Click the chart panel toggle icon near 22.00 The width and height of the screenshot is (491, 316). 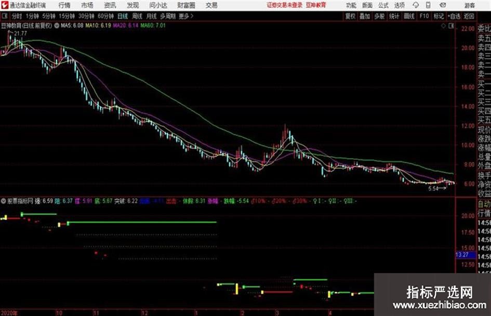451,26
